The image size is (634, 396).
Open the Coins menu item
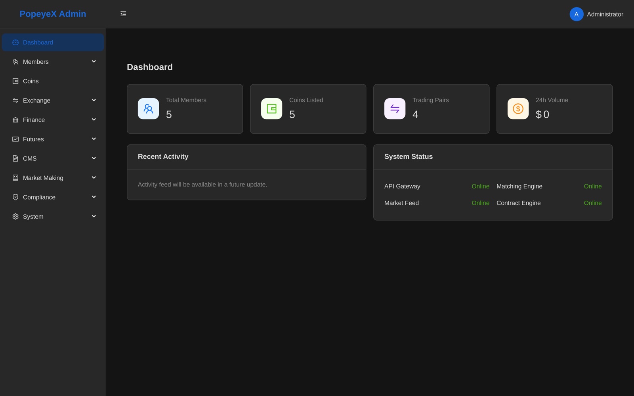point(53,81)
